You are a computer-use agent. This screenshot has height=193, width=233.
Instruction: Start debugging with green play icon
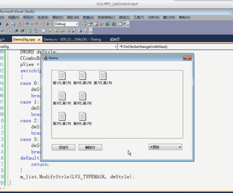tap(48, 24)
